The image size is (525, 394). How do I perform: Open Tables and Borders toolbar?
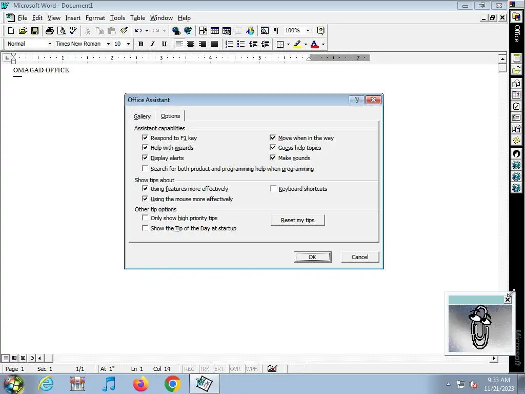click(x=203, y=31)
